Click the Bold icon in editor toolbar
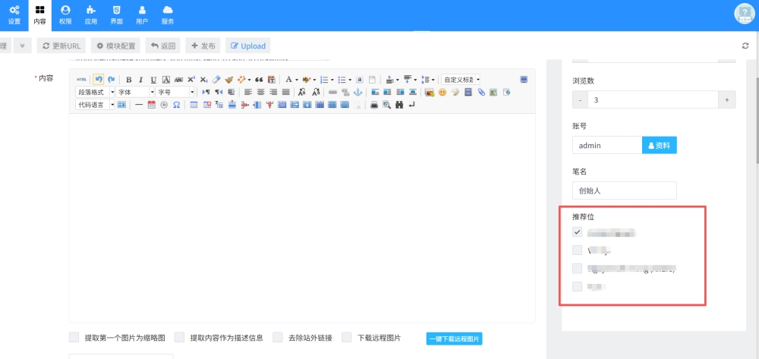 (x=129, y=80)
